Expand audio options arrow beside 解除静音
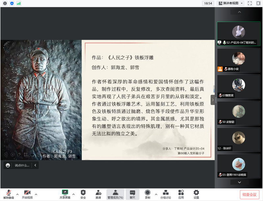The width and height of the screenshot is (263, 201). pos(17,194)
